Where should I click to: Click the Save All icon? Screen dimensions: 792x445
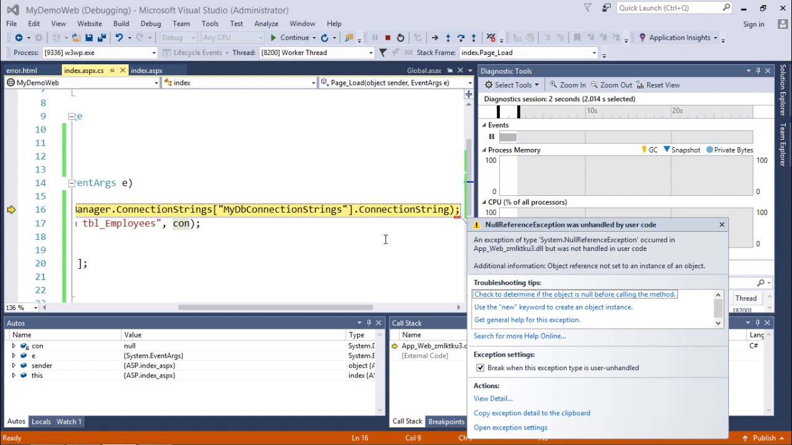click(101, 38)
